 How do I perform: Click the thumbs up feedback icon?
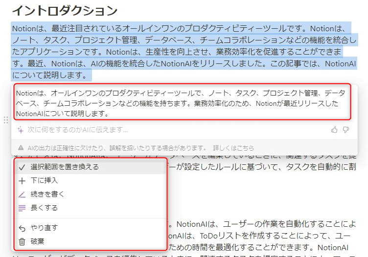(334, 130)
